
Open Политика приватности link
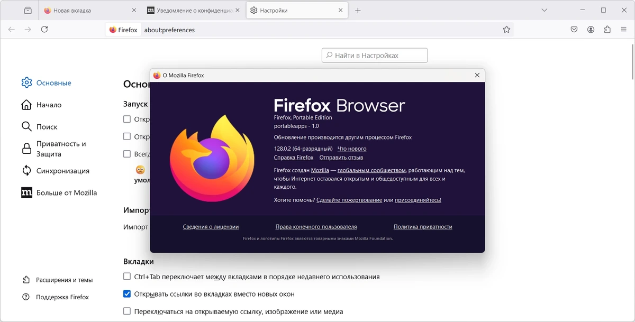tap(423, 226)
